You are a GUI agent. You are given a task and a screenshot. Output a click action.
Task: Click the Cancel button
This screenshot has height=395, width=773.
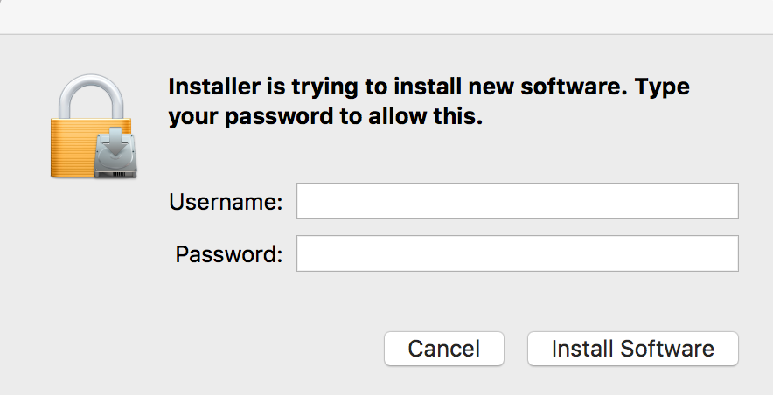[443, 349]
